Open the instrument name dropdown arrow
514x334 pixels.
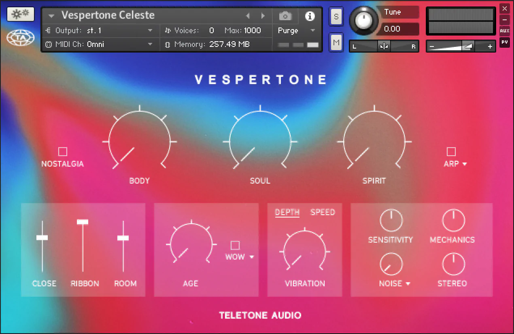(x=51, y=16)
